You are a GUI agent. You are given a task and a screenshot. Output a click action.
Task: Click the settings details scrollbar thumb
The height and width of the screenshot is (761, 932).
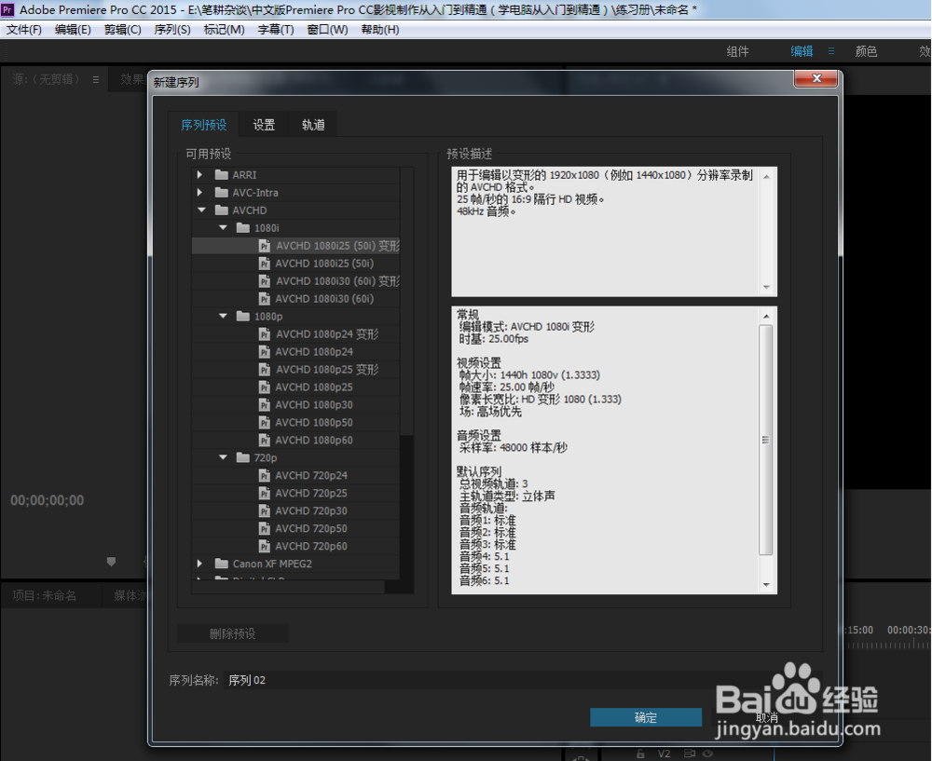tap(766, 440)
